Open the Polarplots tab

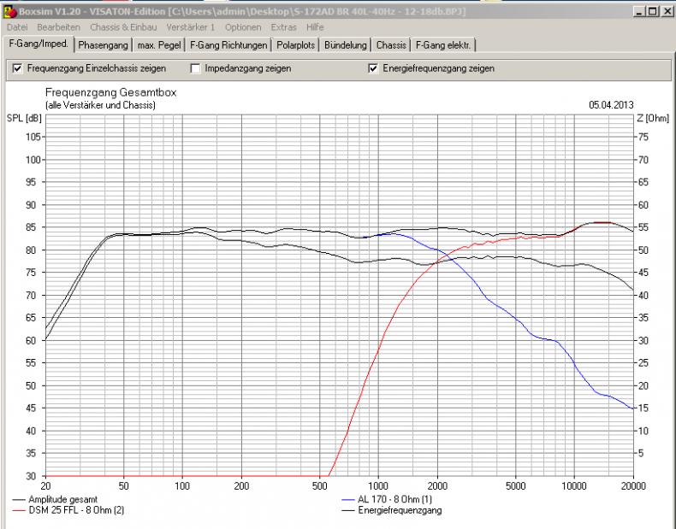coord(296,45)
